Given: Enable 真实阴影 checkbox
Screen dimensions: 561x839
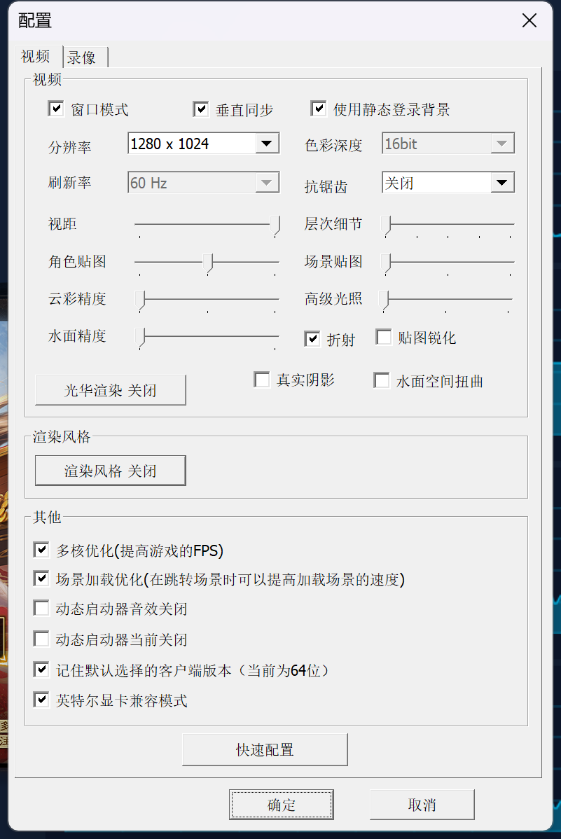Looking at the screenshot, I should pos(262,380).
